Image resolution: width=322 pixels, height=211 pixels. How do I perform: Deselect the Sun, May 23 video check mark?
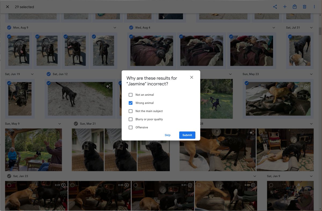coord(247,83)
